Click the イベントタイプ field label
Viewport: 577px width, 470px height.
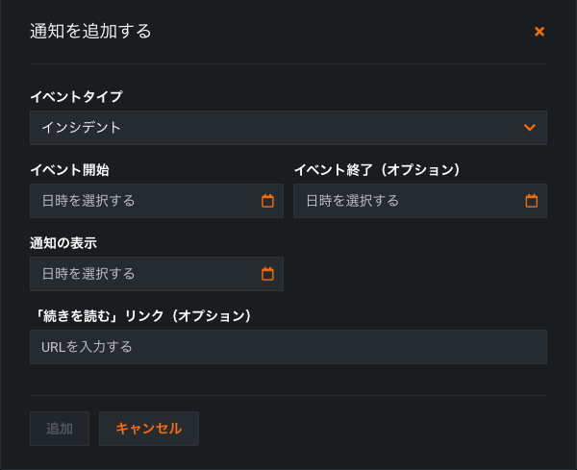pyautogui.click(x=76, y=96)
